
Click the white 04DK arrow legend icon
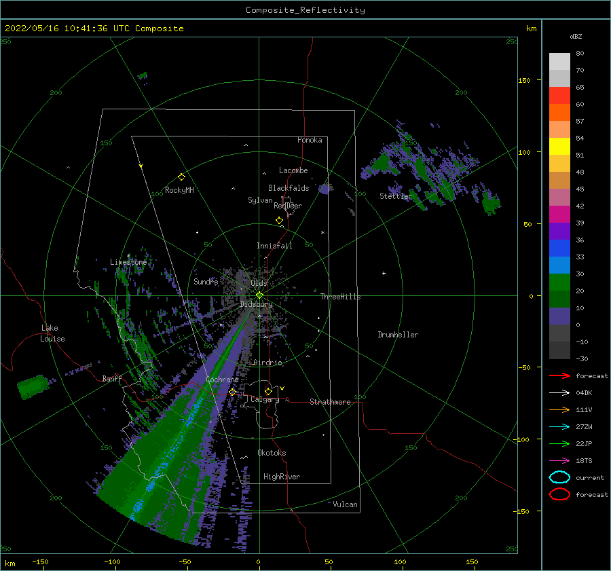tap(559, 393)
